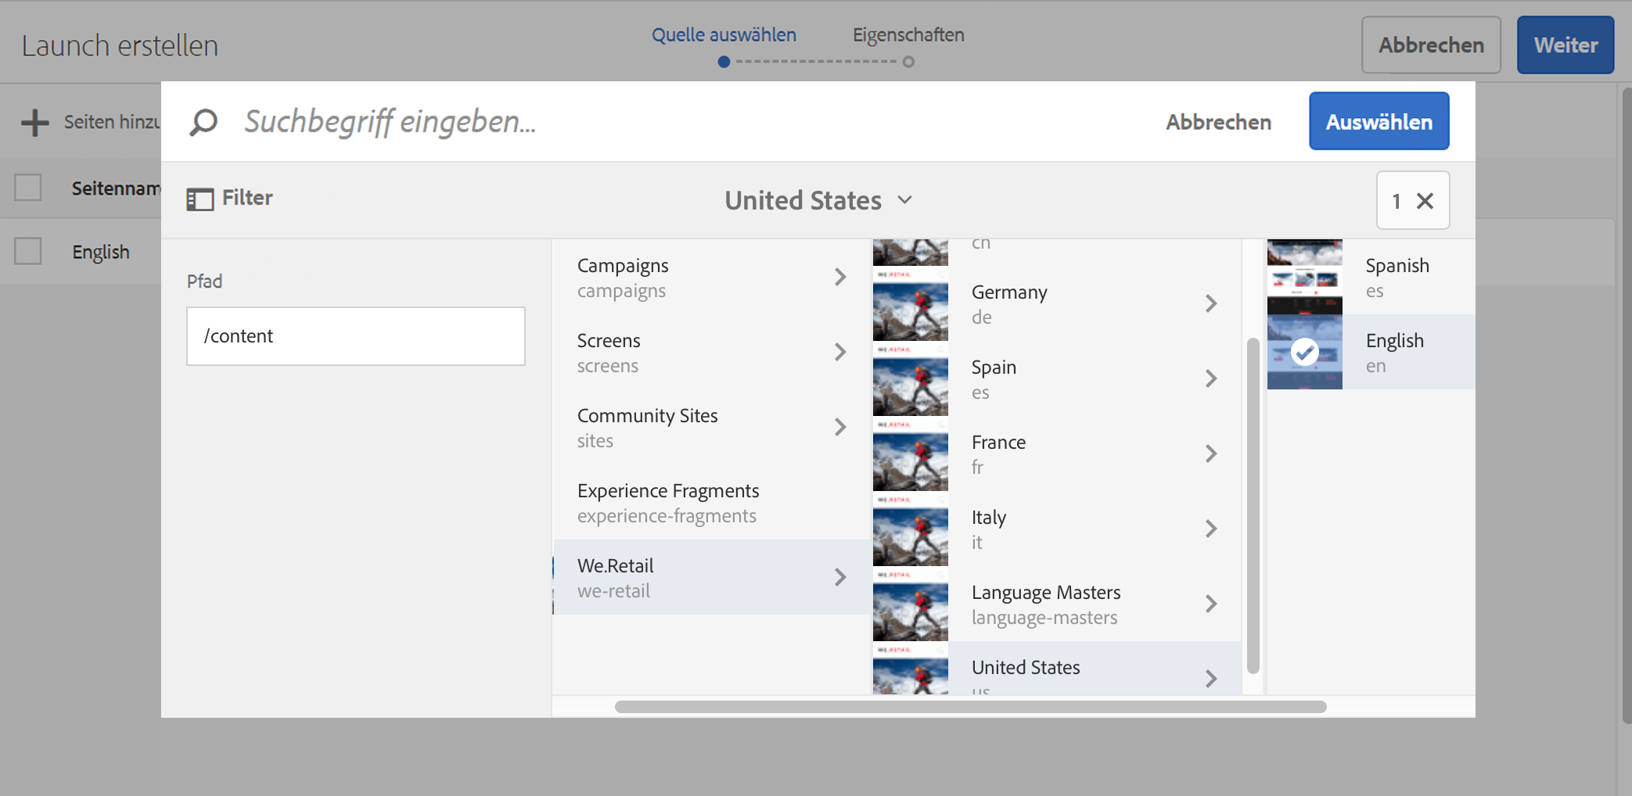Select the Campaigns tree item
Screen dimensions: 1632x796
click(x=711, y=278)
